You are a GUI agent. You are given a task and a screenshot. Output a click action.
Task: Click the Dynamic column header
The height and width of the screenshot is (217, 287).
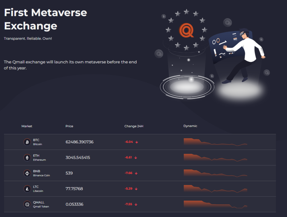[x=190, y=126]
